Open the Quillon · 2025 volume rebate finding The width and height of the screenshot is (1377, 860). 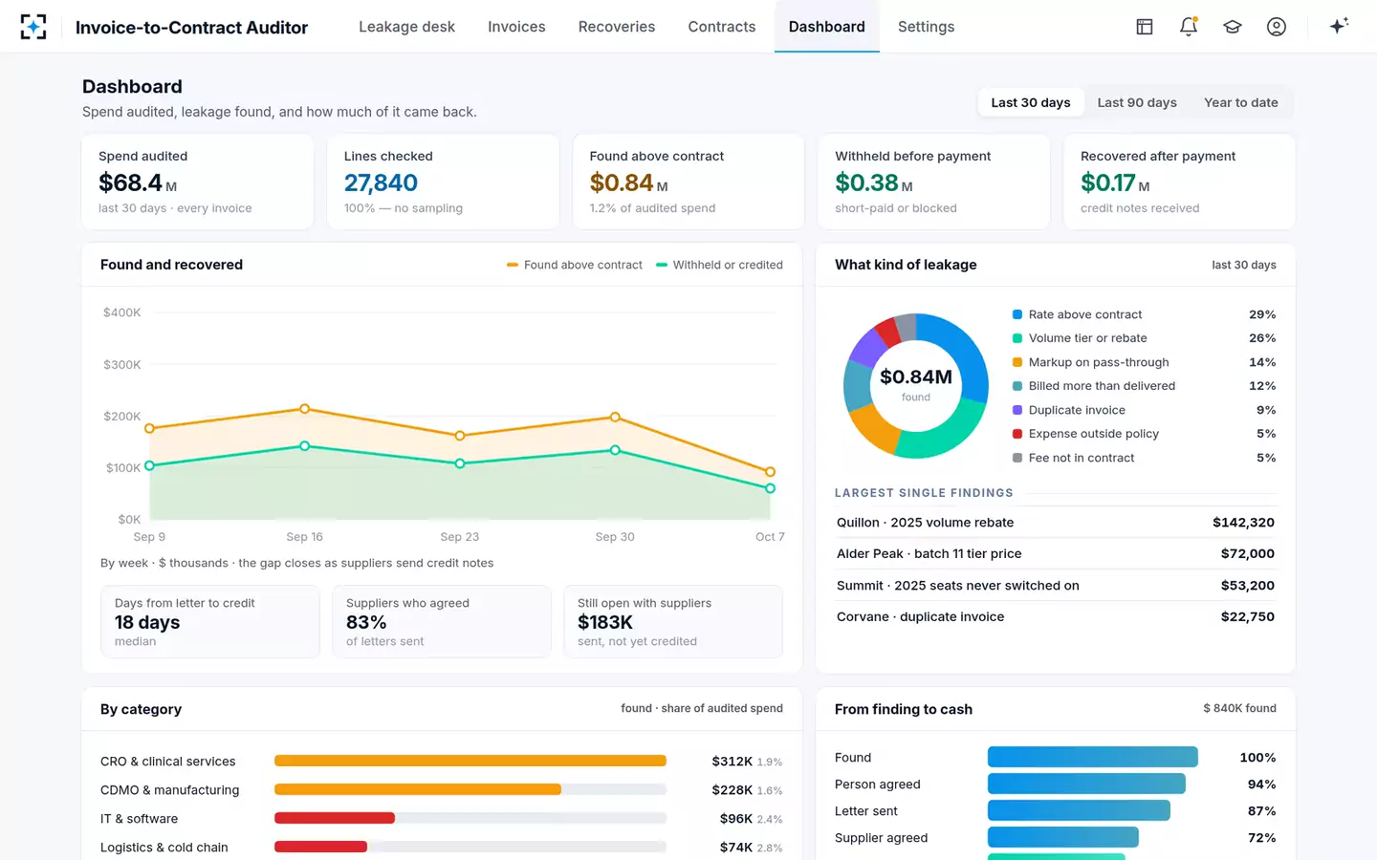[1056, 523]
